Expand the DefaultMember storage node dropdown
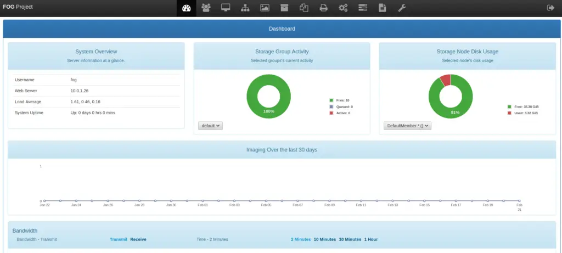 coord(407,126)
